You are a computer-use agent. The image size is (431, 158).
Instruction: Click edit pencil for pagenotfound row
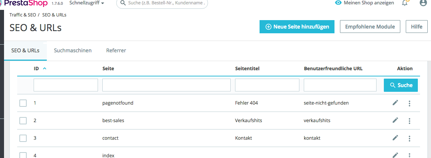(x=395, y=103)
